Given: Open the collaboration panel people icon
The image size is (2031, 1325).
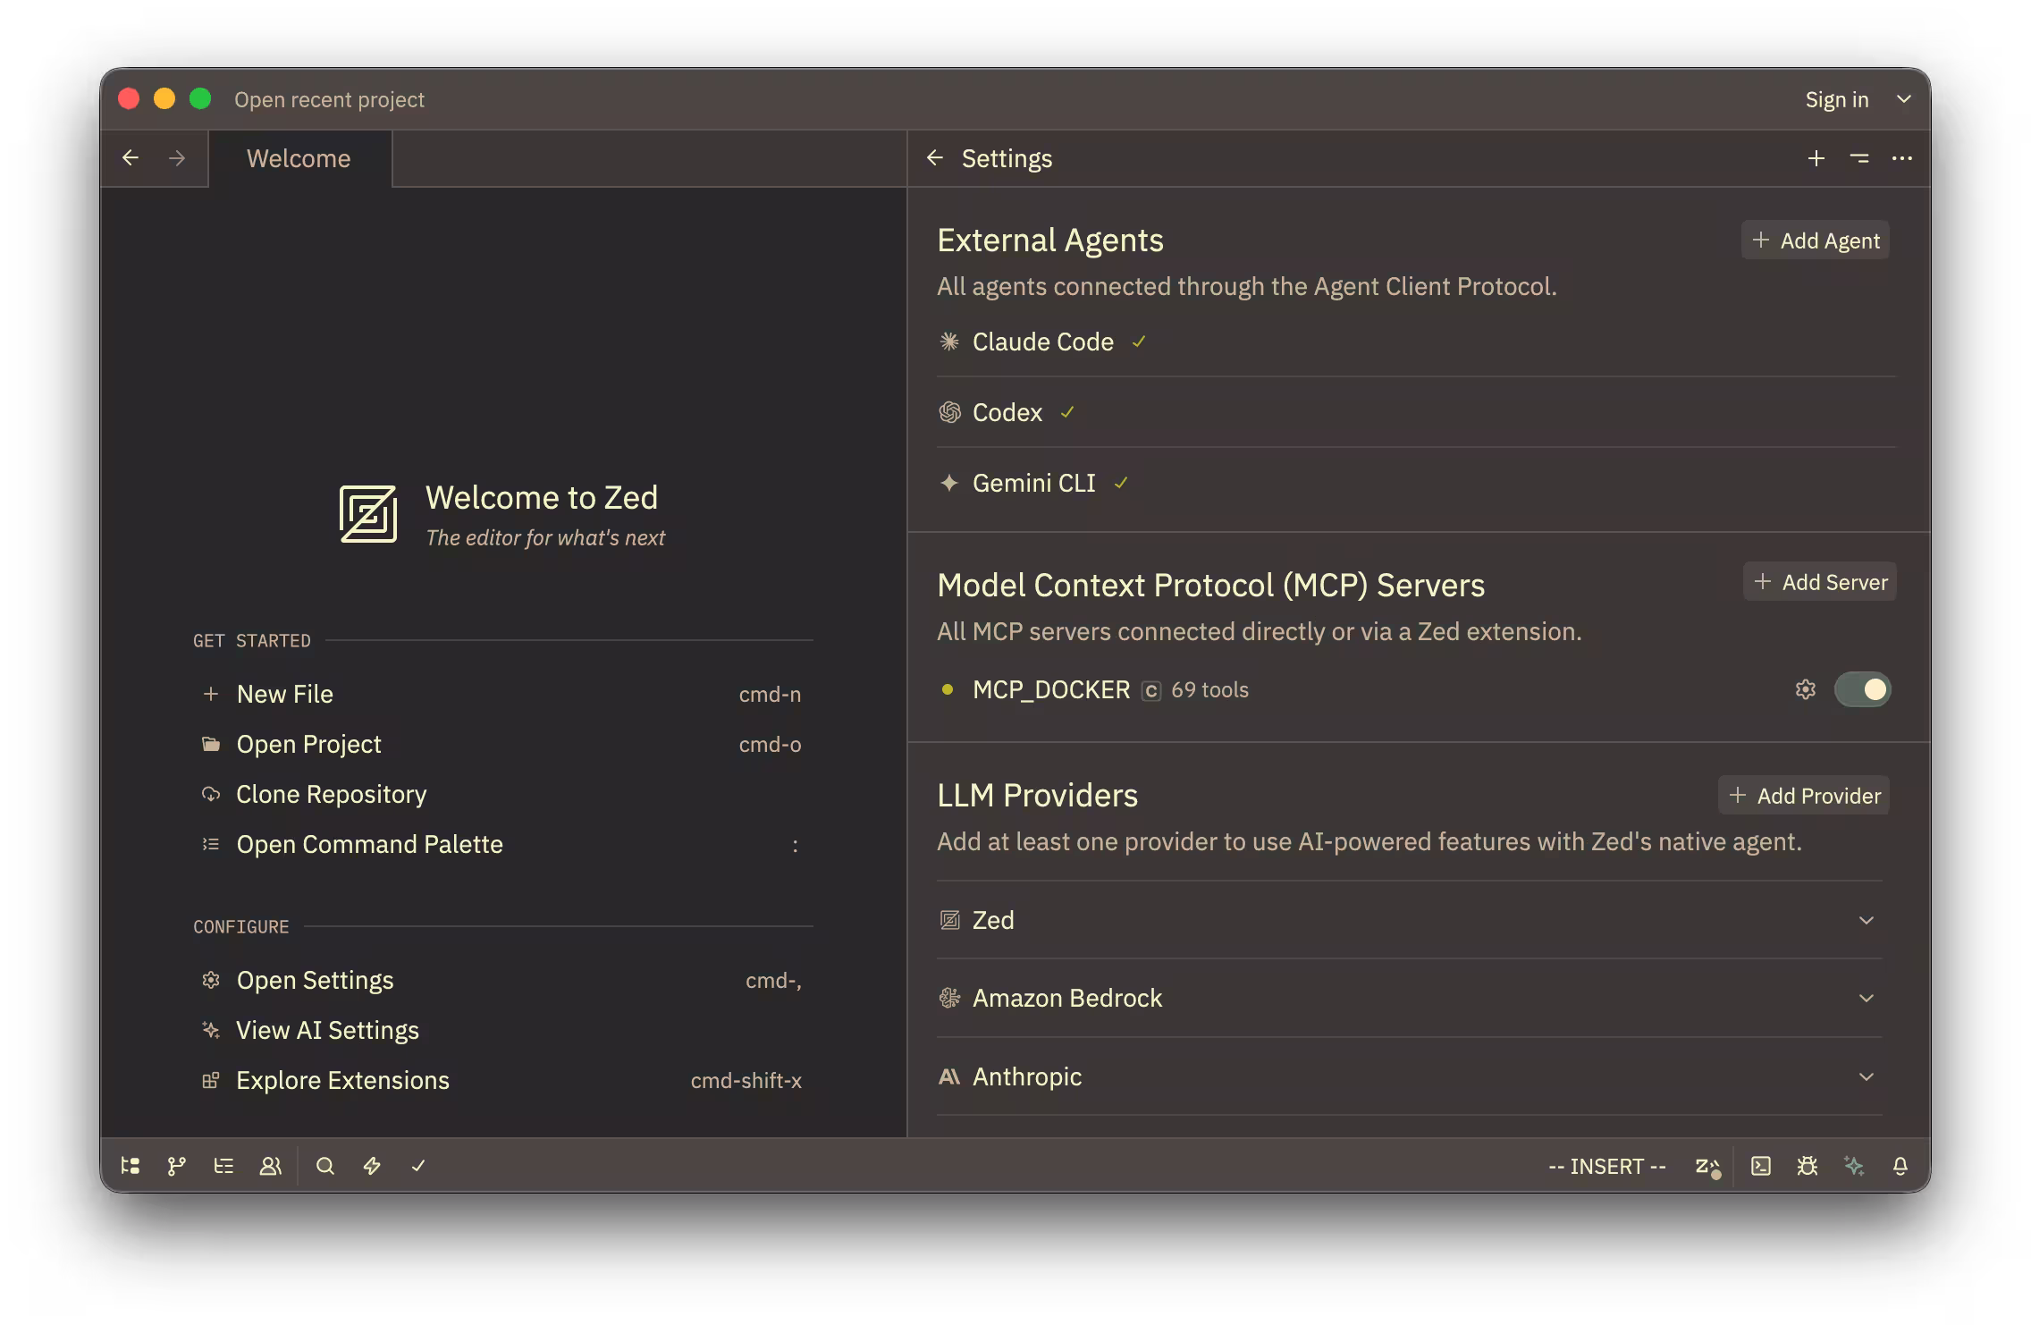Looking at the screenshot, I should pos(271,1166).
